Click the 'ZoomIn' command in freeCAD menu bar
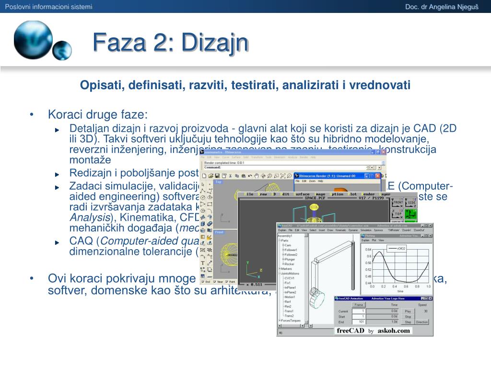 407,230
